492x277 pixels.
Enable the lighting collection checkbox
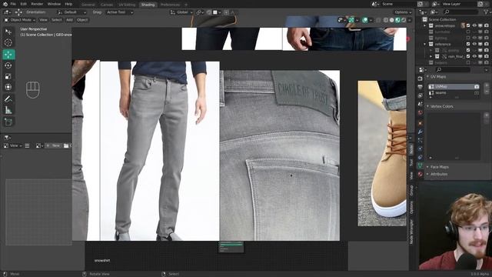click(468, 38)
